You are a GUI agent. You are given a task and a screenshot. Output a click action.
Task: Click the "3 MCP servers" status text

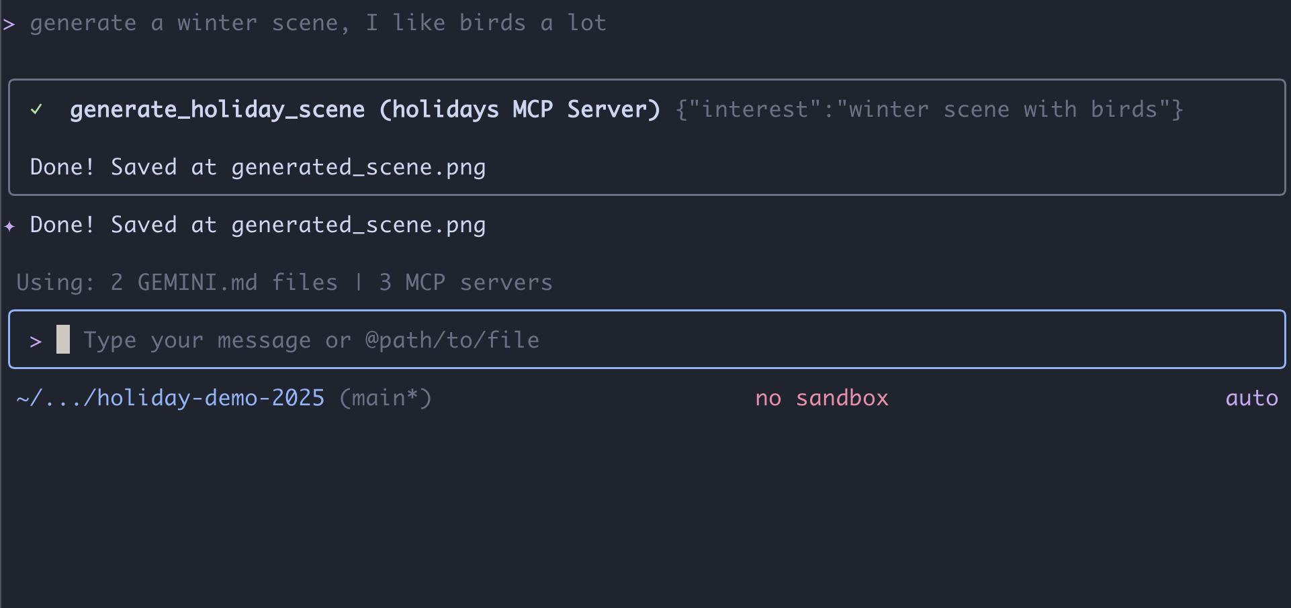coord(465,283)
